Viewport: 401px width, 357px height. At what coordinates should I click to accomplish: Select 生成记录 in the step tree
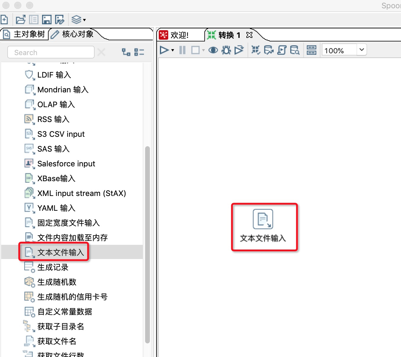pyautogui.click(x=53, y=267)
